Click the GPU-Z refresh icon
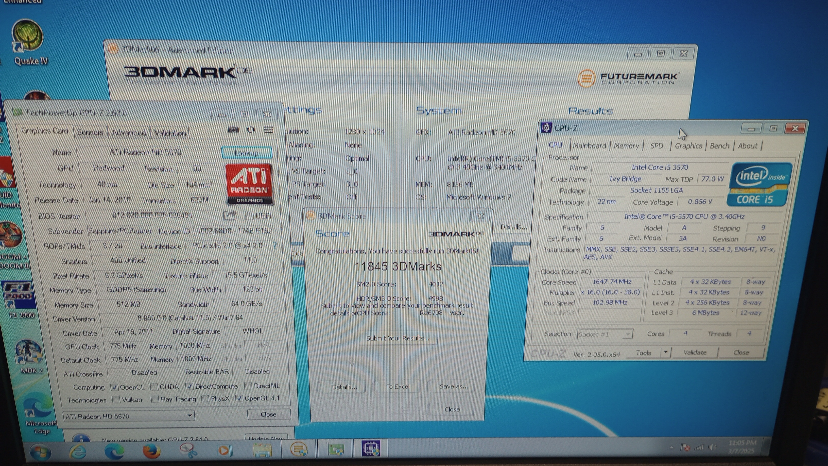 pyautogui.click(x=251, y=130)
